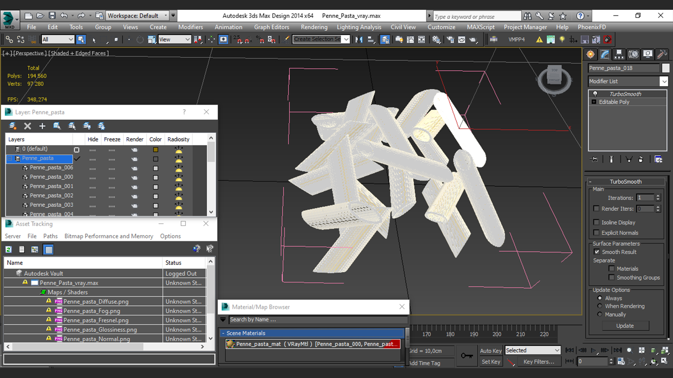Open the Graph Editors menu
The width and height of the screenshot is (673, 378).
pyautogui.click(x=272, y=27)
